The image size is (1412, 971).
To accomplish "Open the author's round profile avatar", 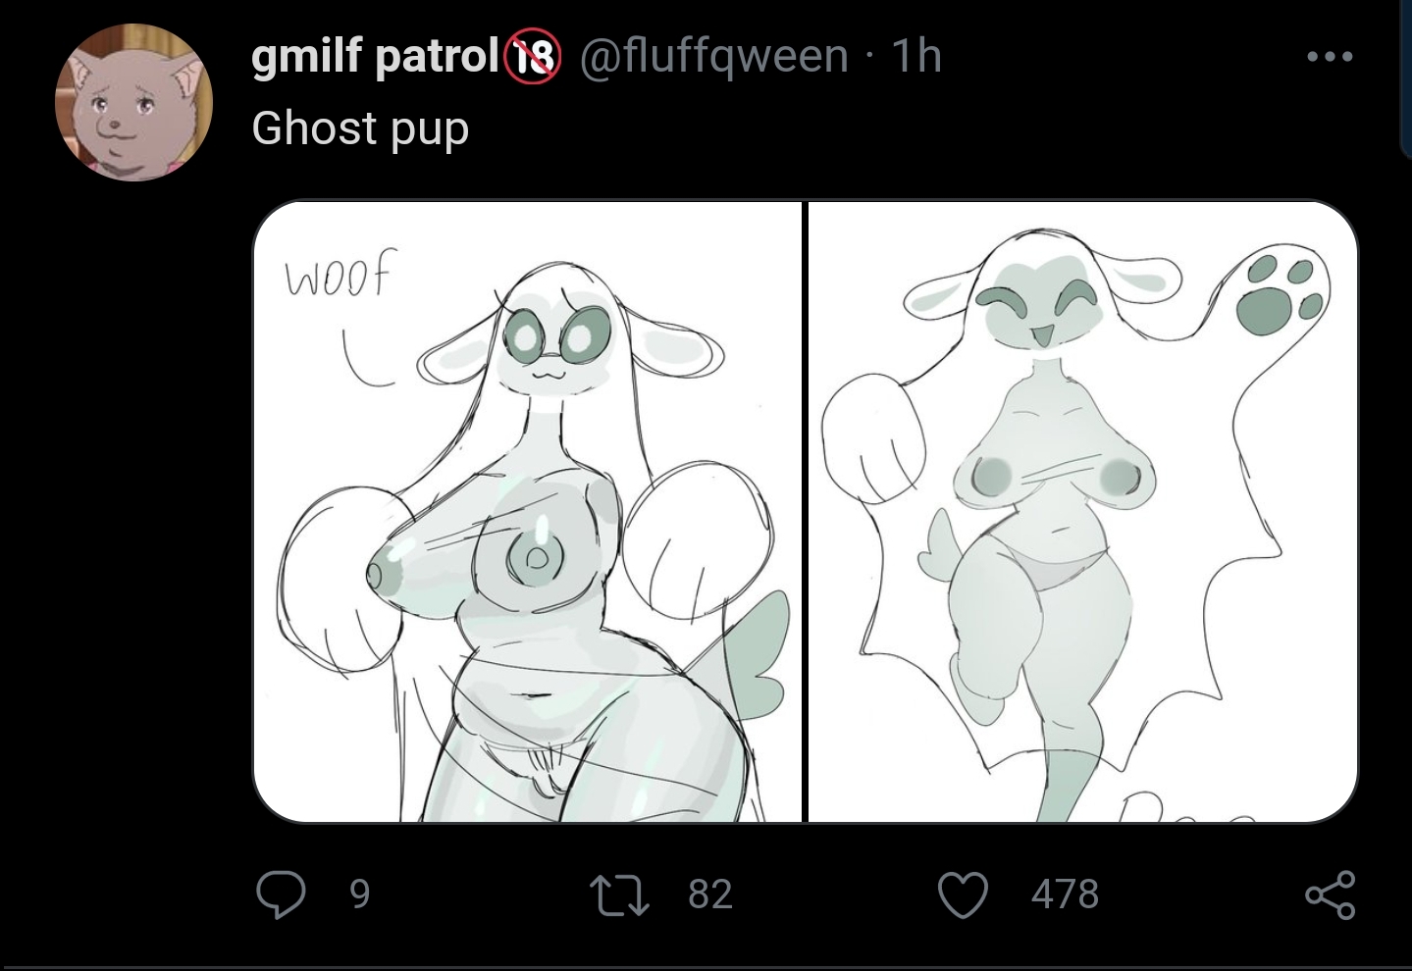I will (x=133, y=102).
